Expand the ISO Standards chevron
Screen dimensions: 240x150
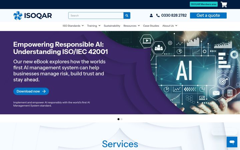[83, 26]
